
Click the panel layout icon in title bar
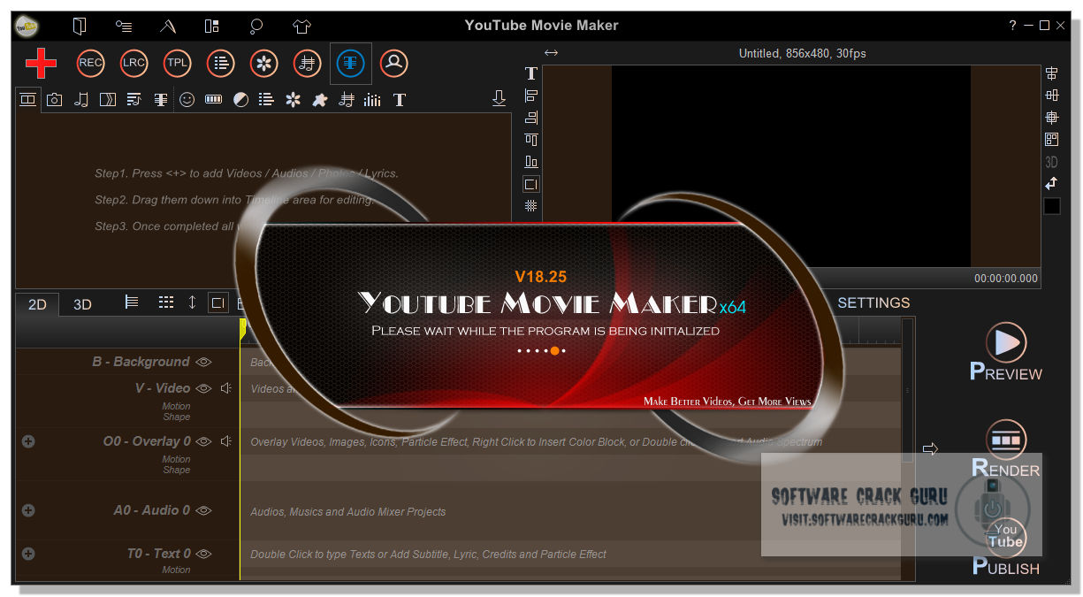[211, 26]
